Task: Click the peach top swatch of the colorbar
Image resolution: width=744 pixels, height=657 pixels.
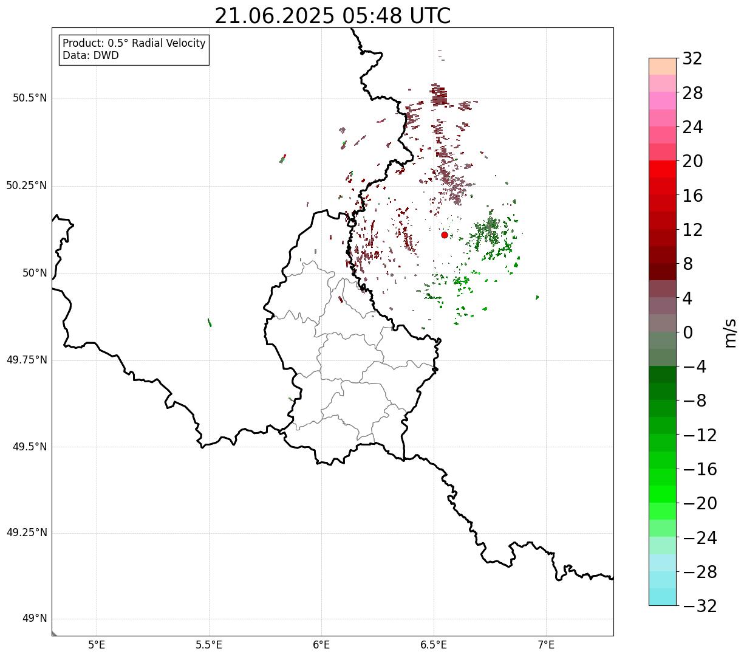Action: 663,66
